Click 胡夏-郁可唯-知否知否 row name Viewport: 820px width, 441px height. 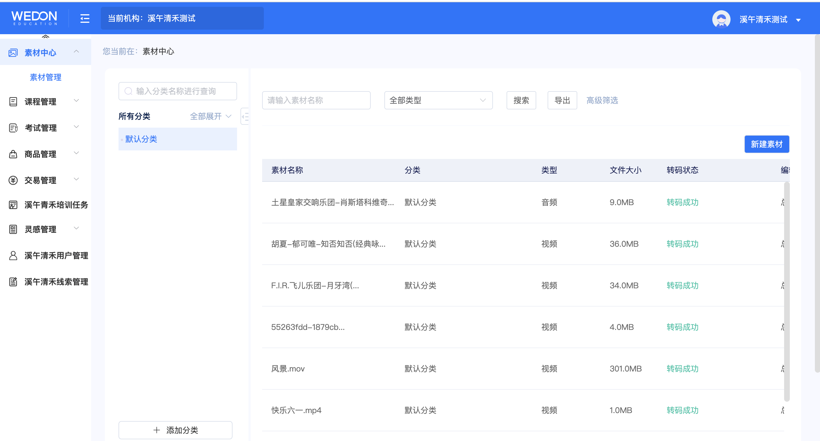tap(328, 244)
